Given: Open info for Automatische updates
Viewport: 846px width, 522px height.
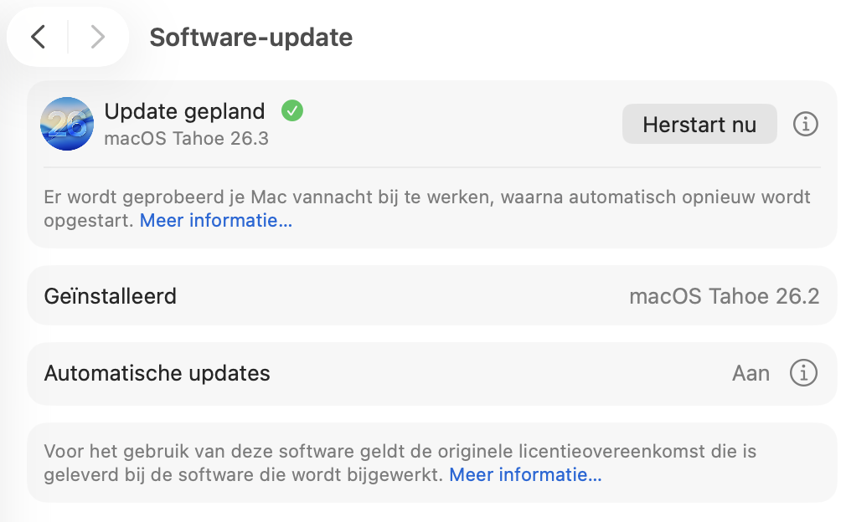Looking at the screenshot, I should pyautogui.click(x=803, y=373).
